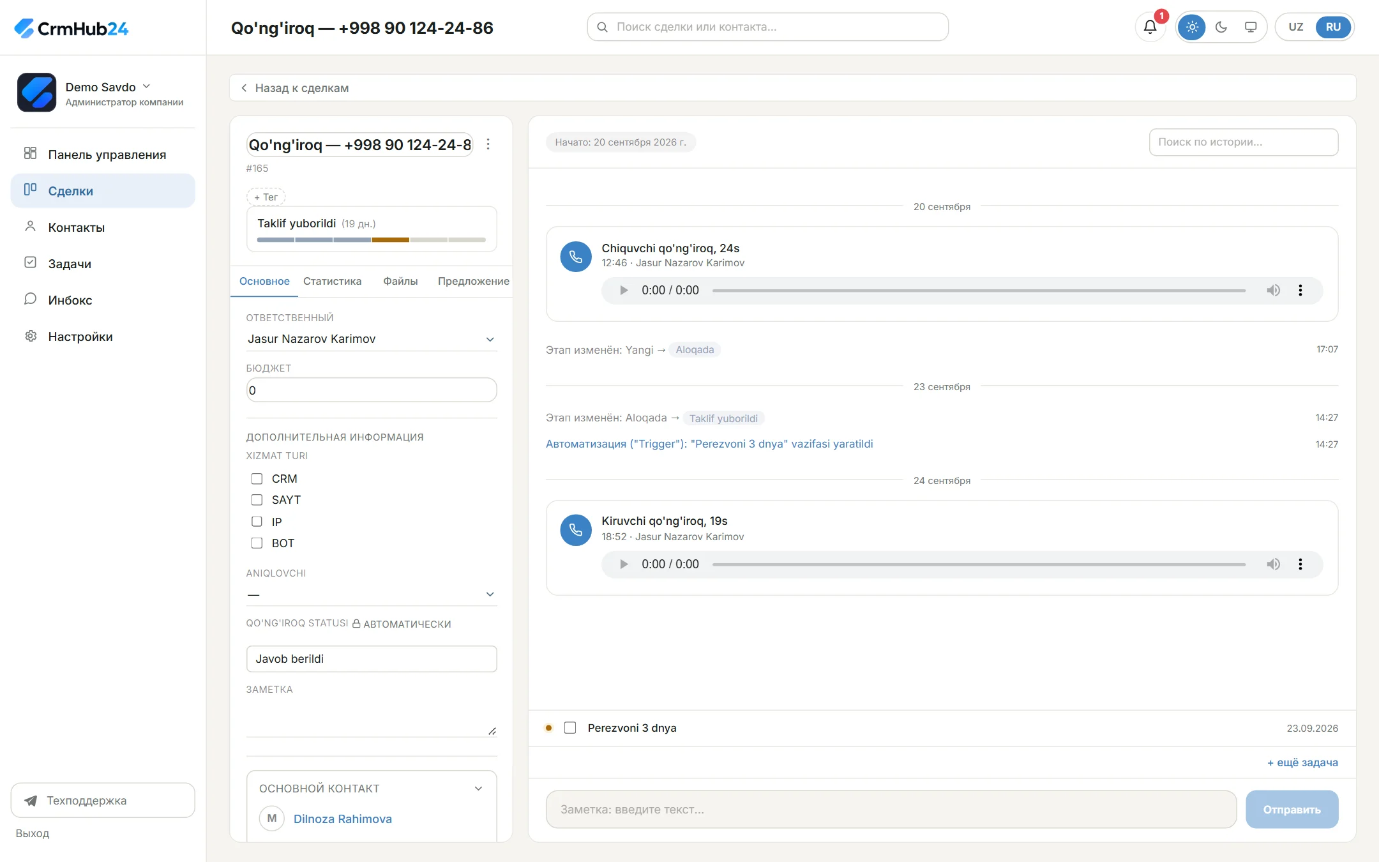Image resolution: width=1379 pixels, height=862 pixels.
Task: Check the BOT service type box
Action: (257, 543)
